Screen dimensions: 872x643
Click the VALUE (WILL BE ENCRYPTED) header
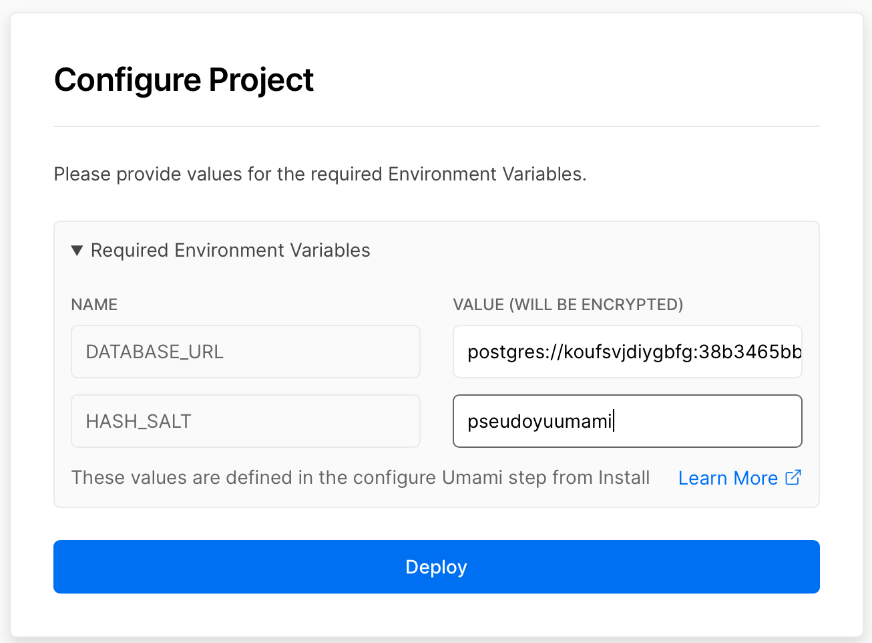click(568, 305)
